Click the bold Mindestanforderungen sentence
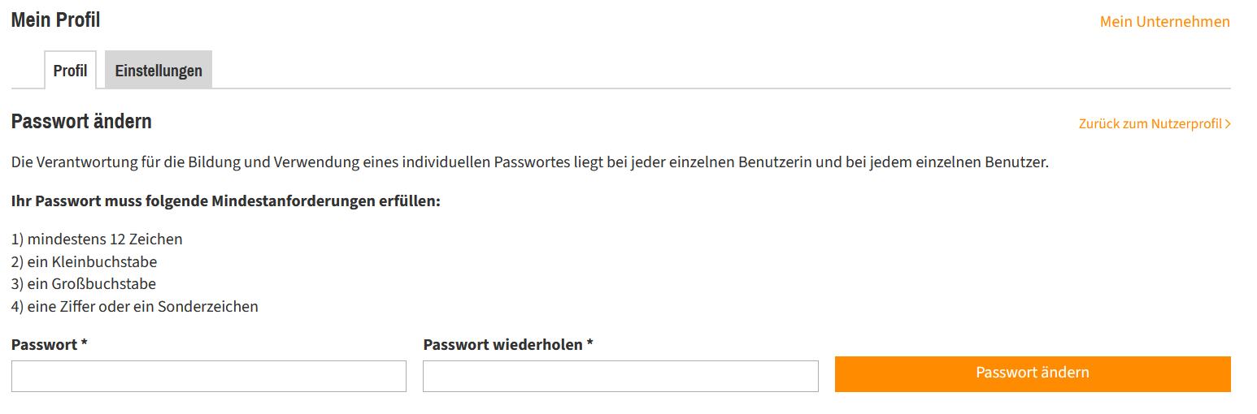 [225, 201]
